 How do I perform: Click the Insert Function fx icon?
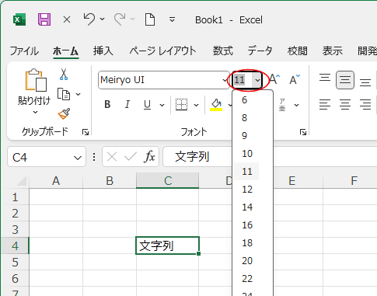click(x=149, y=157)
